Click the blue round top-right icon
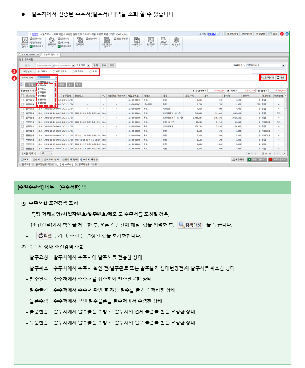This screenshot has width=305, height=368. click(287, 34)
